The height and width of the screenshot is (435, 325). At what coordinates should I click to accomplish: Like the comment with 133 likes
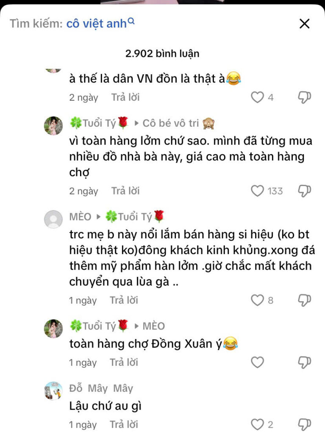[x=257, y=191]
